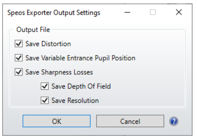The image size is (197, 139).
Task: Dismiss the dialog with Cancel
Action: 130,121
